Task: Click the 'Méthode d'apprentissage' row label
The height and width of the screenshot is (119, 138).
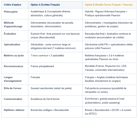Action: [13, 25]
